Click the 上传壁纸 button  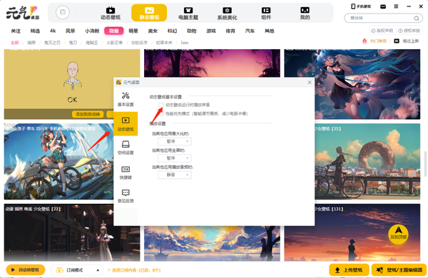pos(349,270)
